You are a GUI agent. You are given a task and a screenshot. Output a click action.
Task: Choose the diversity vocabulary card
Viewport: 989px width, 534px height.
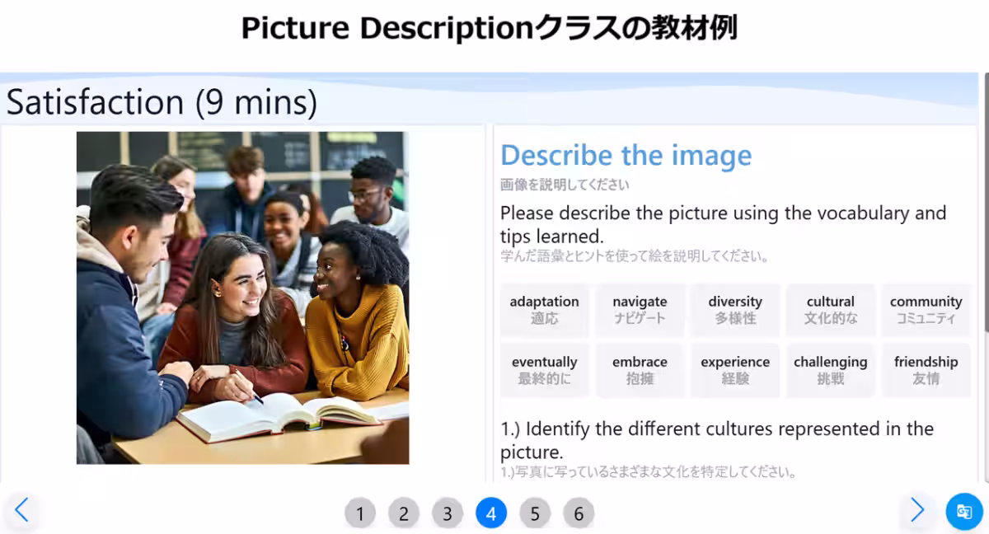pyautogui.click(x=735, y=310)
